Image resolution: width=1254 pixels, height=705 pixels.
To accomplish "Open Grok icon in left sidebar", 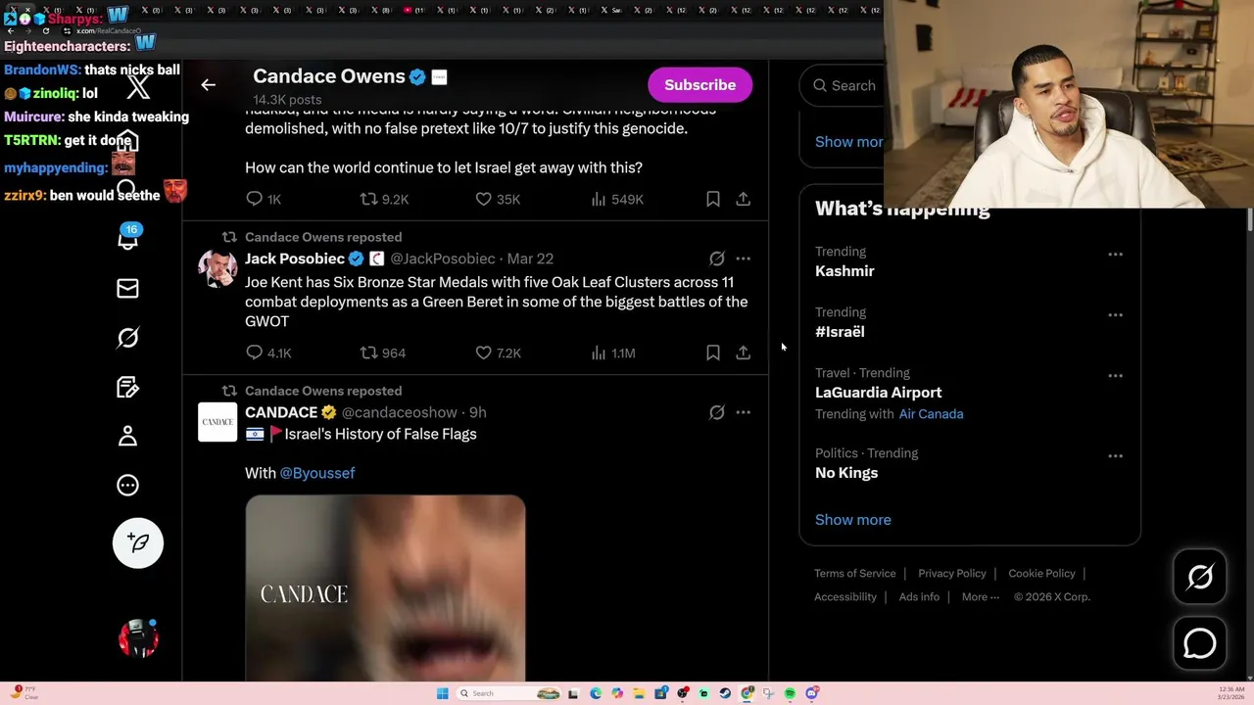I will (x=127, y=338).
